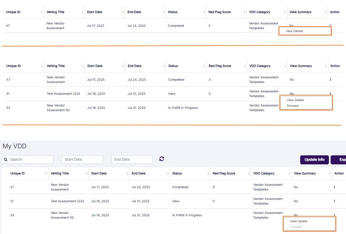Open action menu for row 47 in My VDD table

click(x=334, y=187)
